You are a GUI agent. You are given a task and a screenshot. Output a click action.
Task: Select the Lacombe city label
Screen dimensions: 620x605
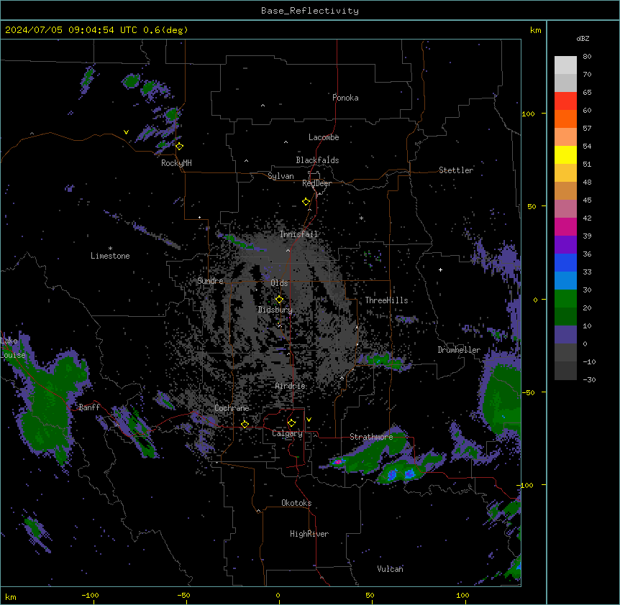coord(324,137)
